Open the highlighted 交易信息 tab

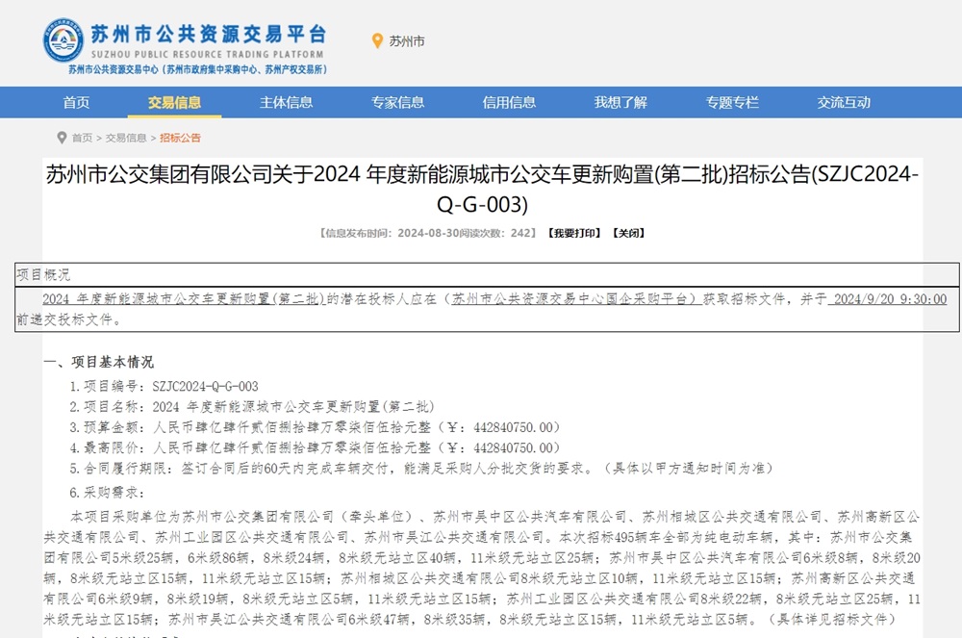[x=178, y=103]
